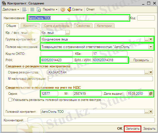
Task: Click the Код по ОКПО field
Action: pos(57,53)
